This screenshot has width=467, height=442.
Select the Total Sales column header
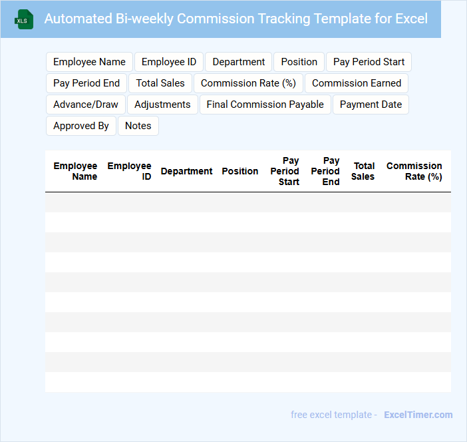[x=363, y=171]
